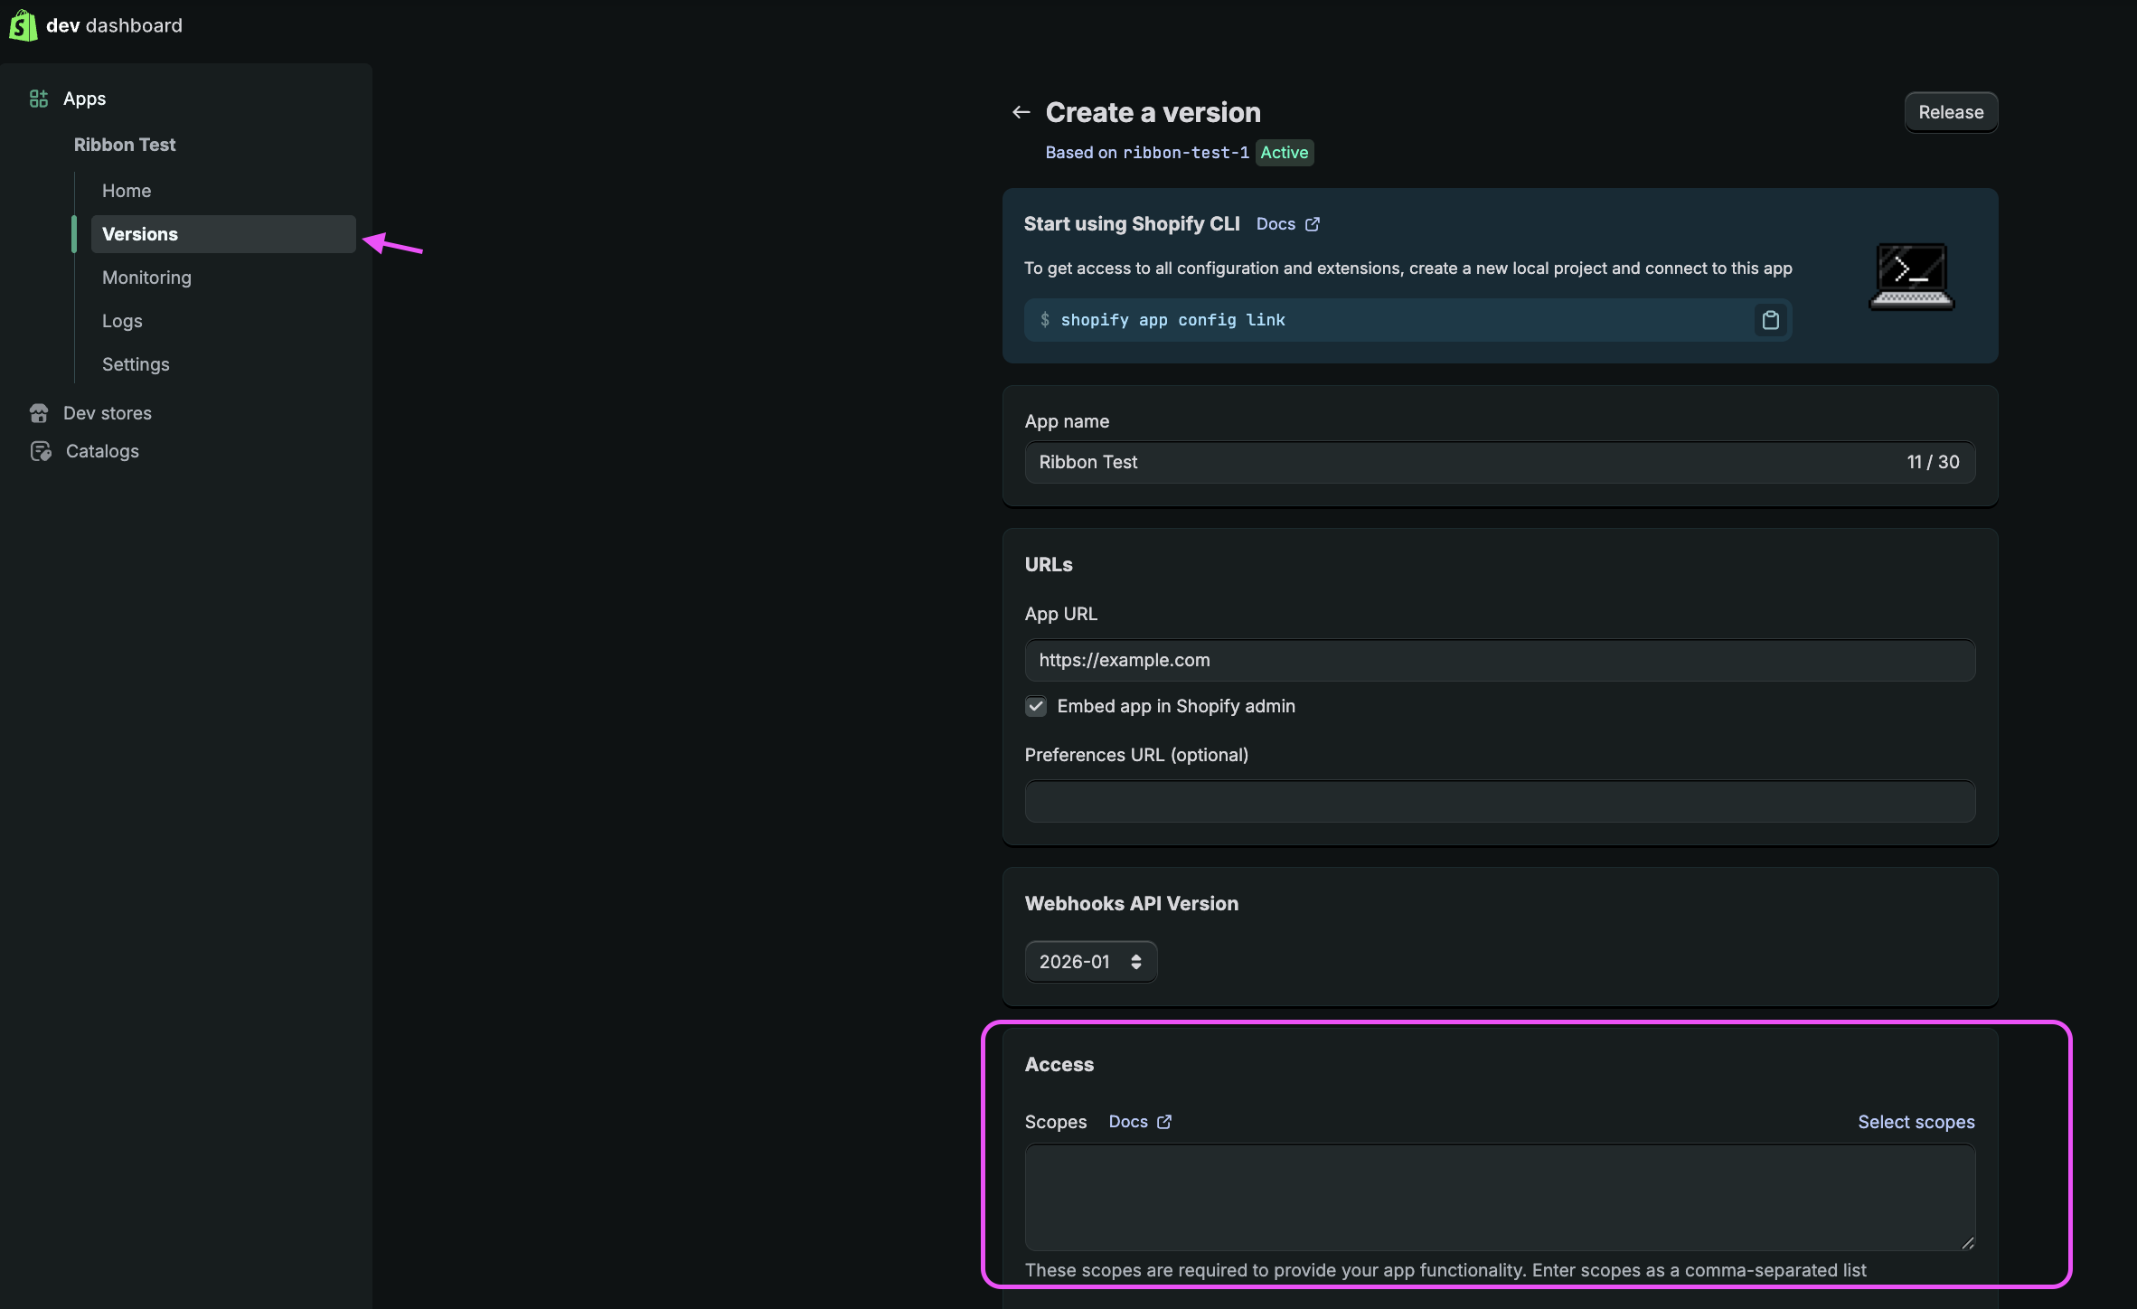2137x1309 pixels.
Task: Click the Select scopes link
Action: [x=1916, y=1121]
